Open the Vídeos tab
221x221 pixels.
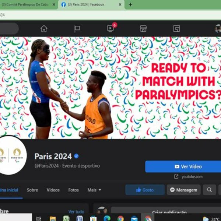pyautogui.click(x=53, y=190)
